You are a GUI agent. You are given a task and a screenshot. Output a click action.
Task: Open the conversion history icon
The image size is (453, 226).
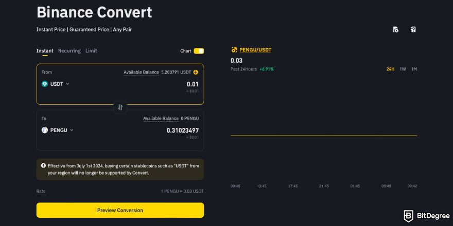pos(395,29)
